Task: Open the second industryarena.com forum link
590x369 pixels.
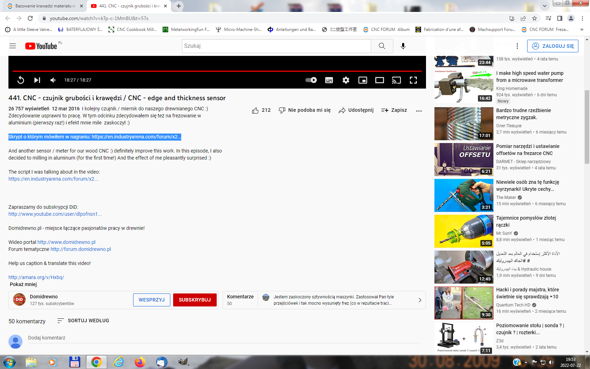Action: tap(53, 179)
